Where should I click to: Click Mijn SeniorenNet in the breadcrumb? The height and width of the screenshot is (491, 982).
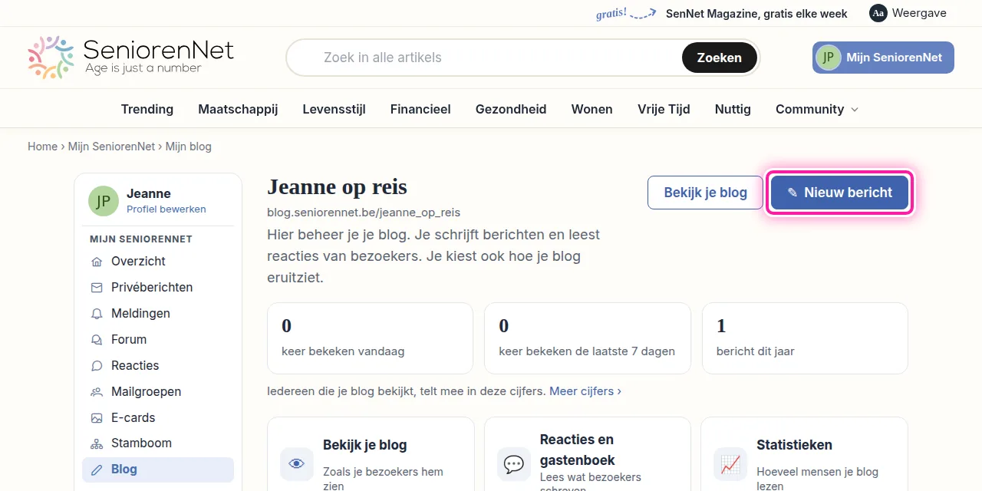coord(112,147)
